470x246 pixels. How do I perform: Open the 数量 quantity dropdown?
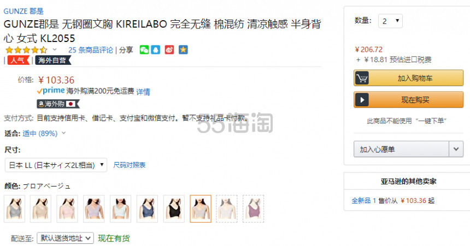[x=390, y=21]
